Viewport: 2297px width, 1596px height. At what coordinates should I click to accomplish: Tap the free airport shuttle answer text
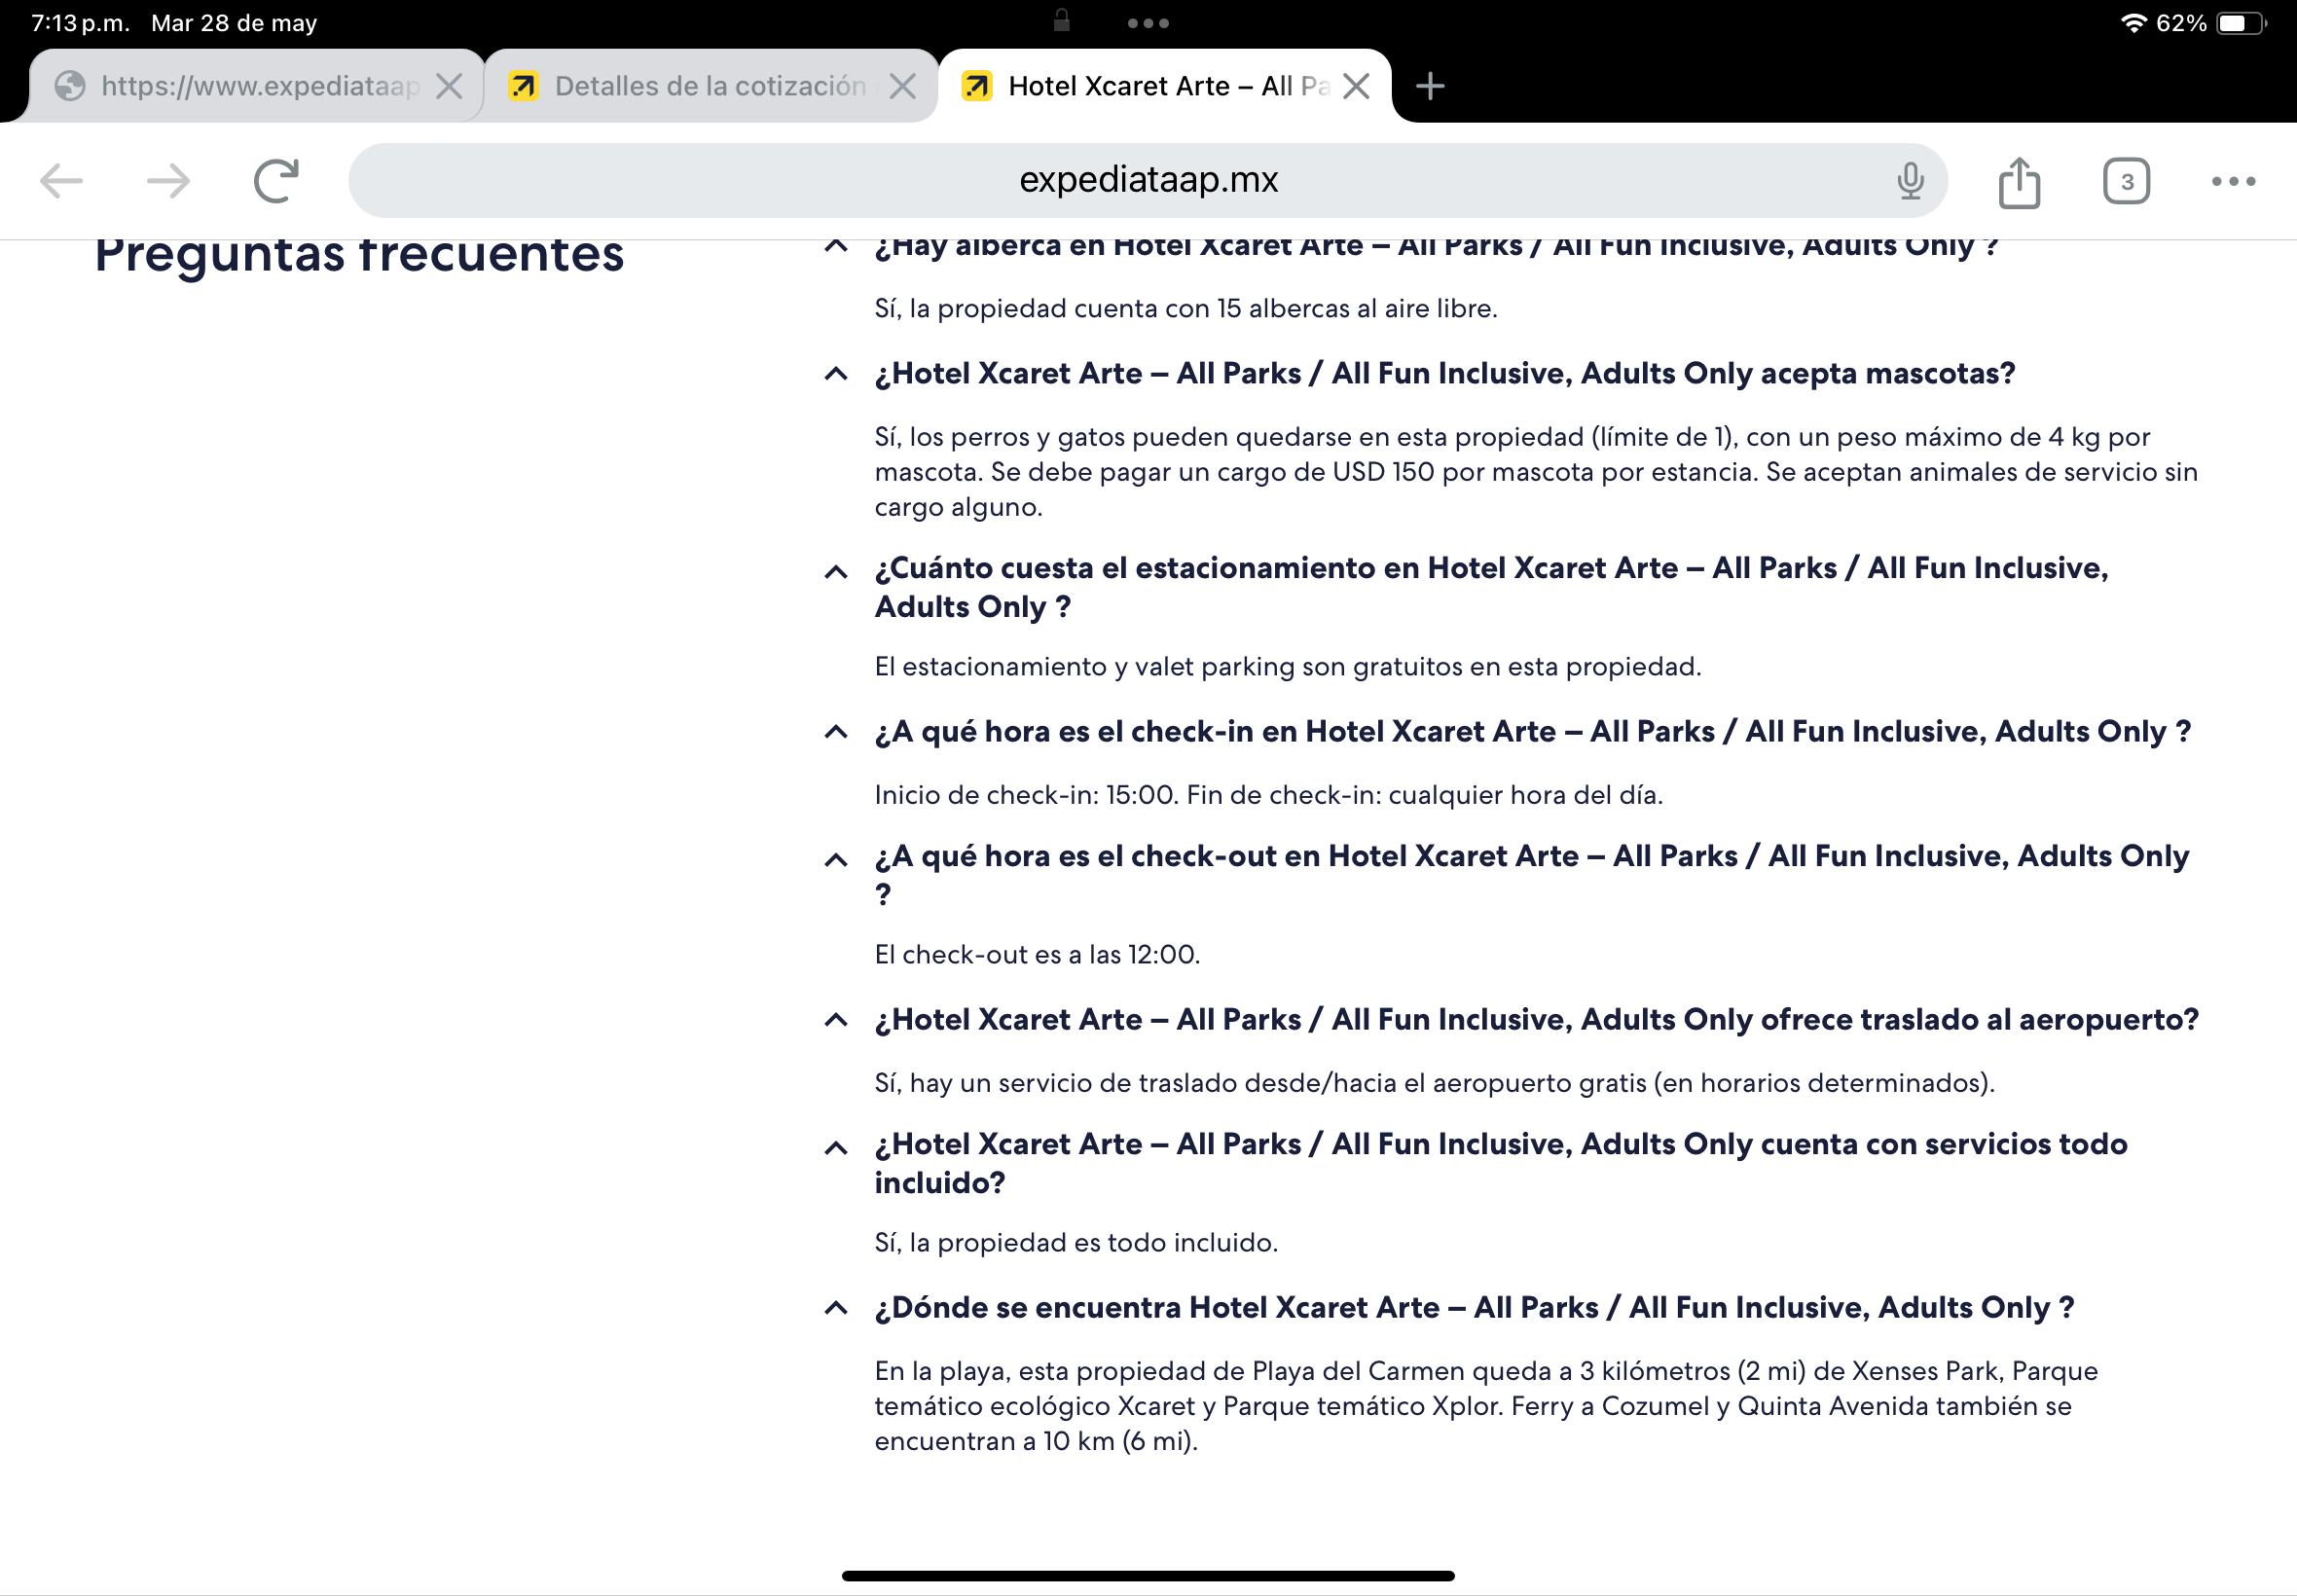click(x=1435, y=1083)
